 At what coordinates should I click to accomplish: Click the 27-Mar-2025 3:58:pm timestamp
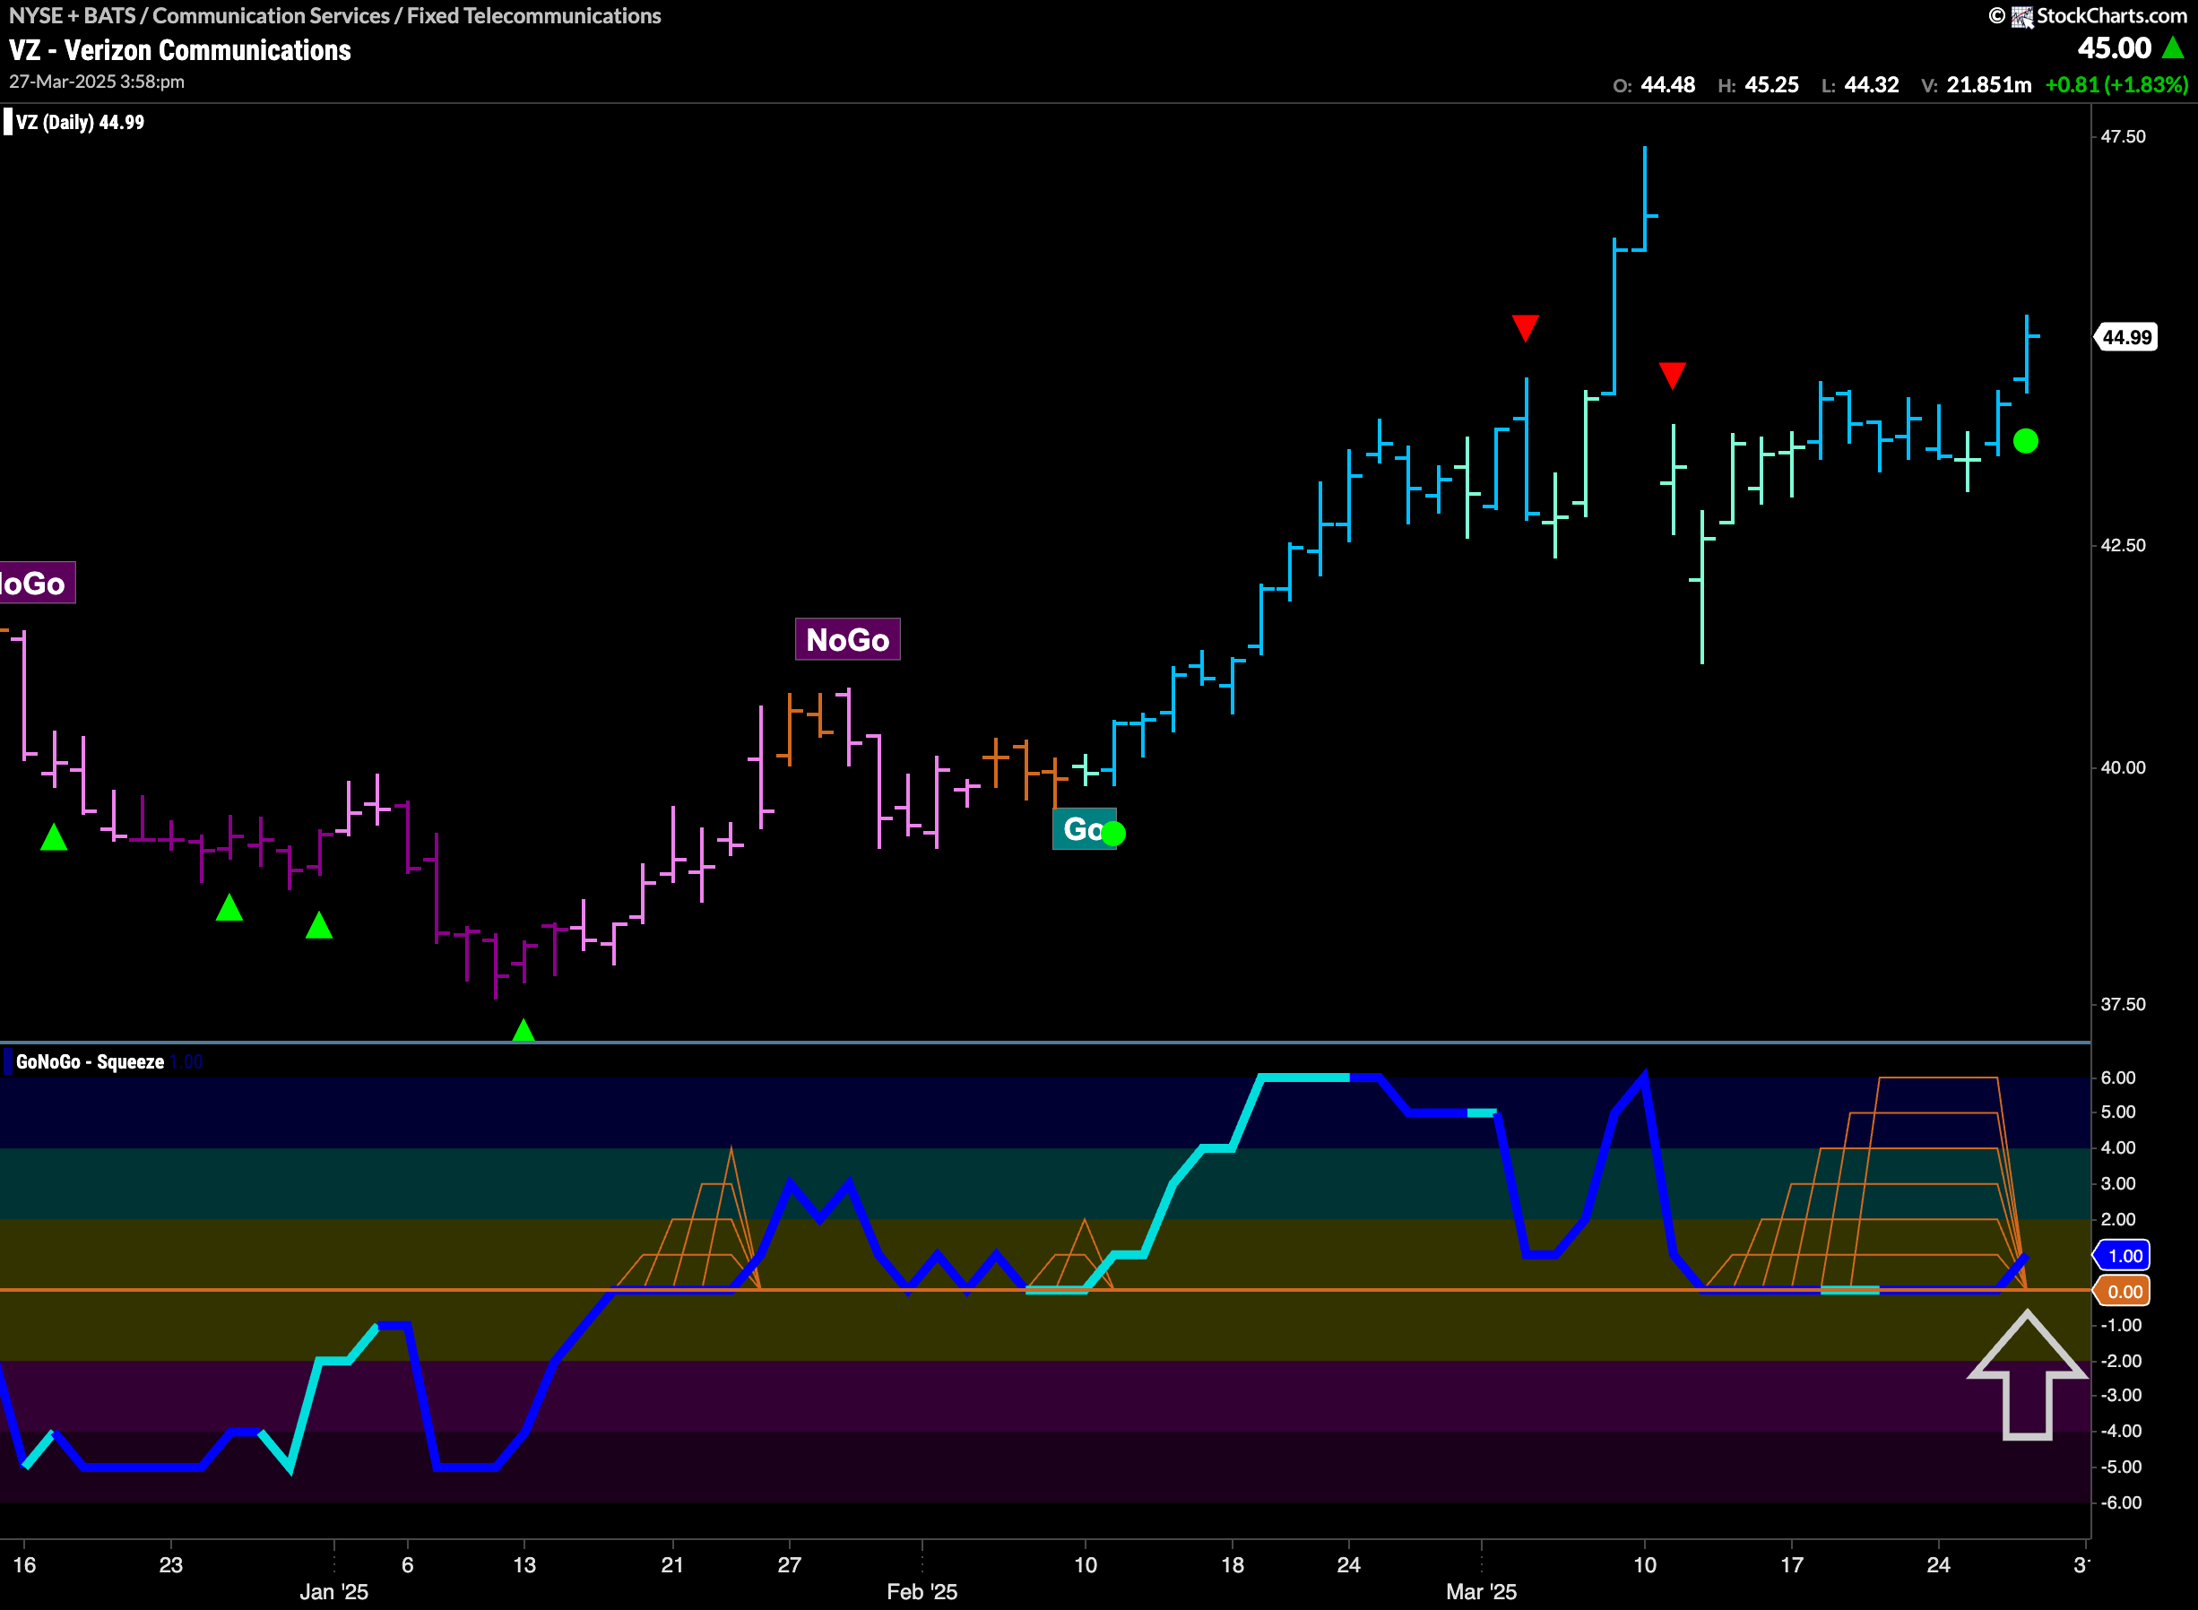pos(97,82)
